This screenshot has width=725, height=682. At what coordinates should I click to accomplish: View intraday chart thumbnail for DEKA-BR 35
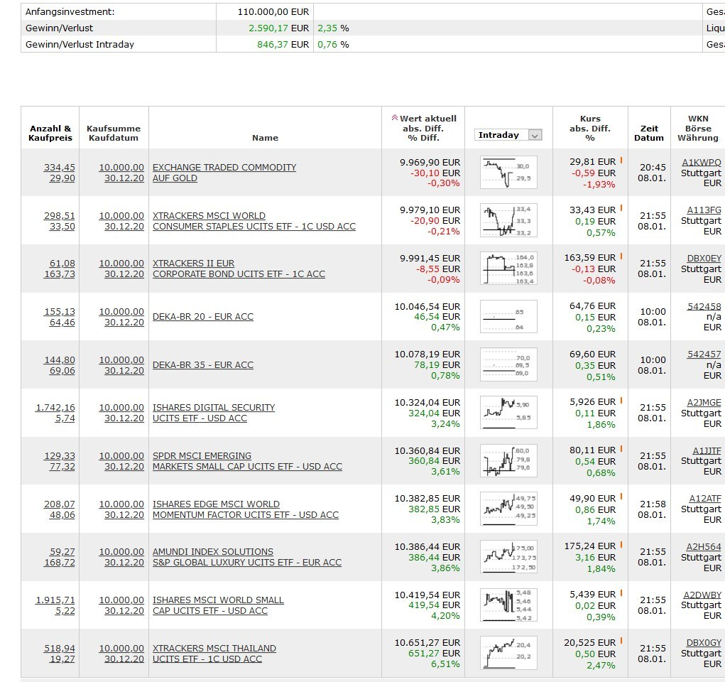[508, 364]
